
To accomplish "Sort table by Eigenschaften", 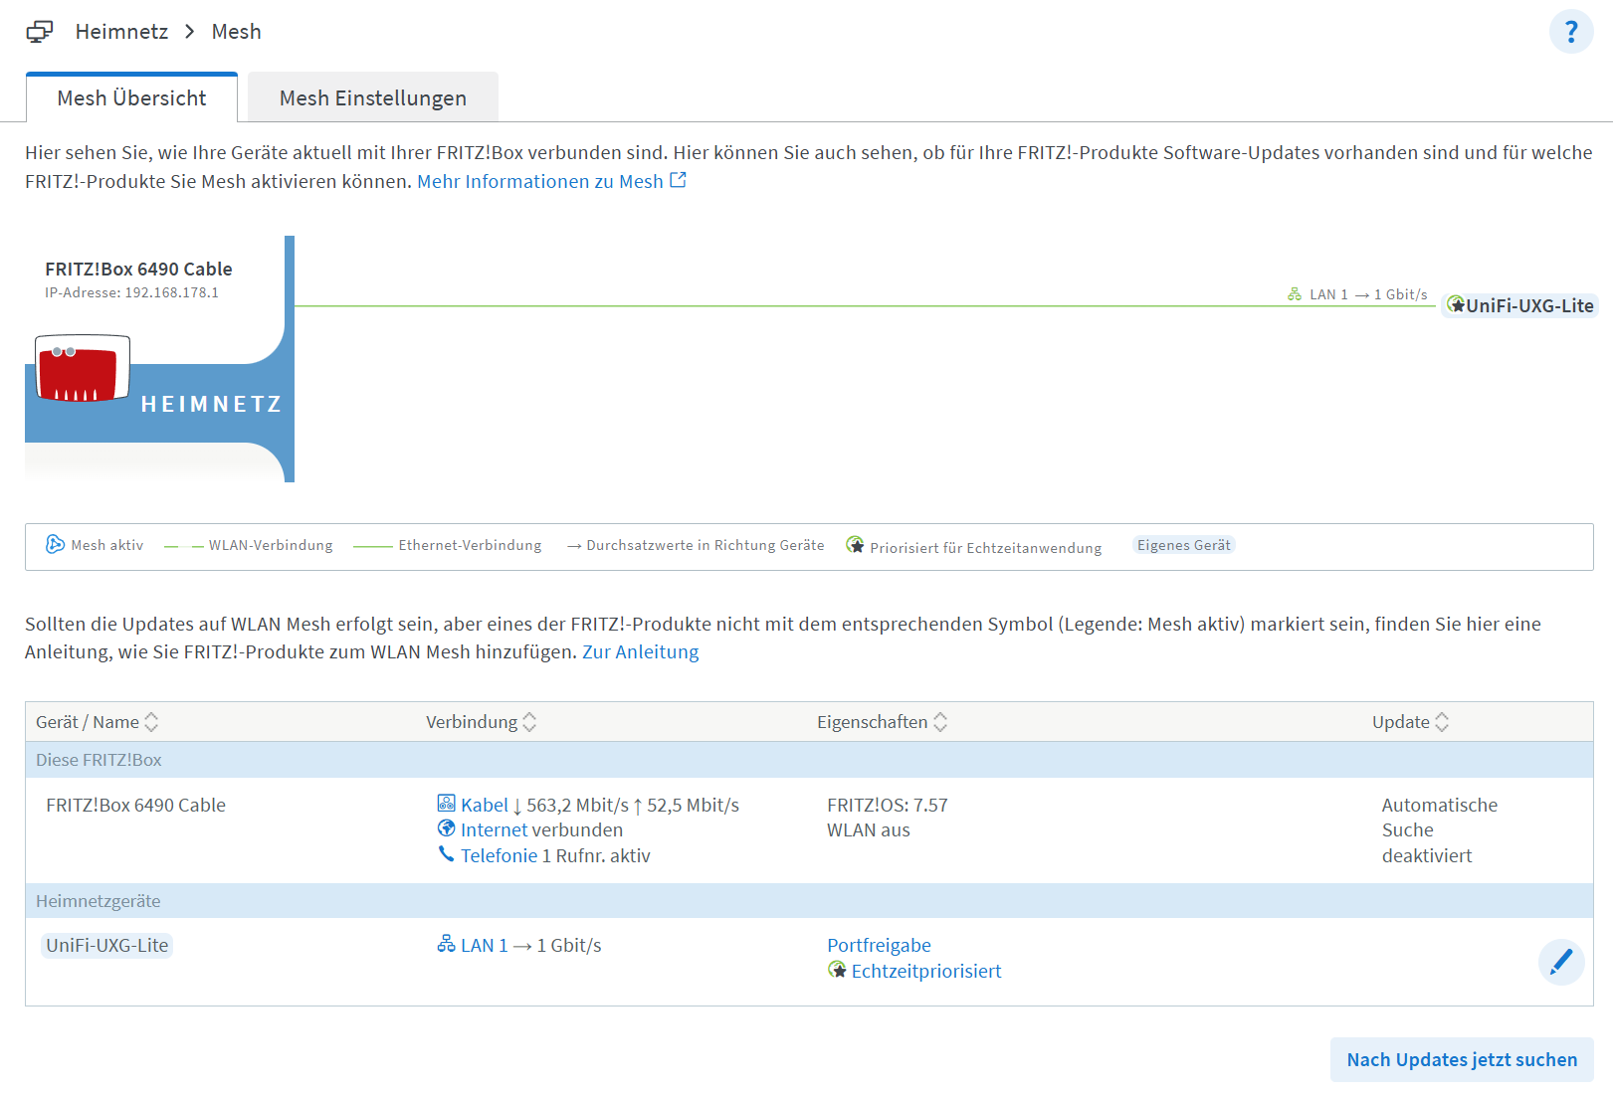I will (883, 722).
